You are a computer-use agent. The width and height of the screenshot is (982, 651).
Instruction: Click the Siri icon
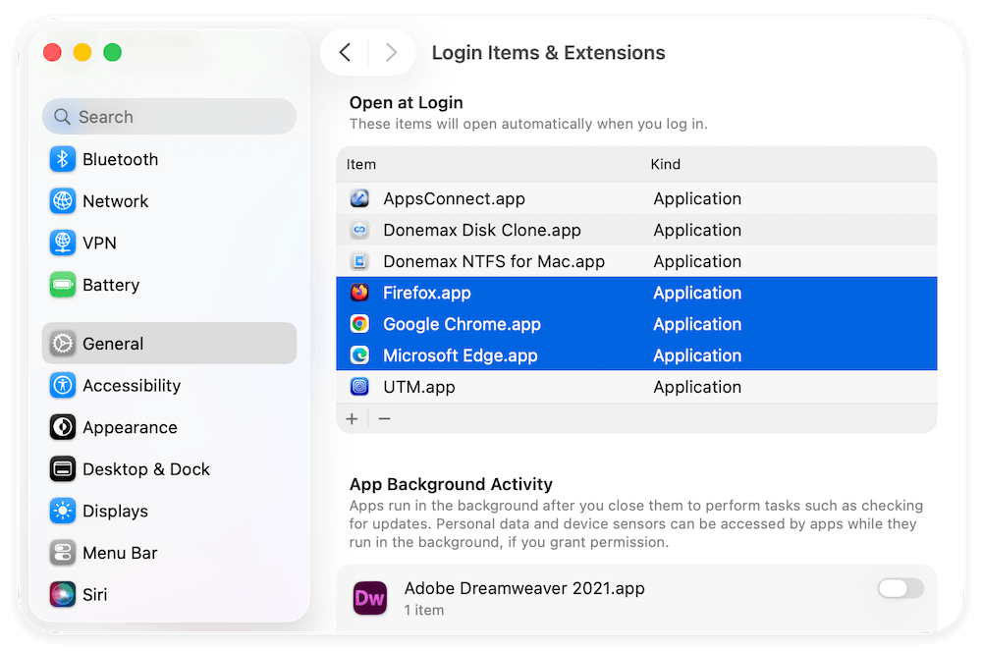pyautogui.click(x=63, y=594)
